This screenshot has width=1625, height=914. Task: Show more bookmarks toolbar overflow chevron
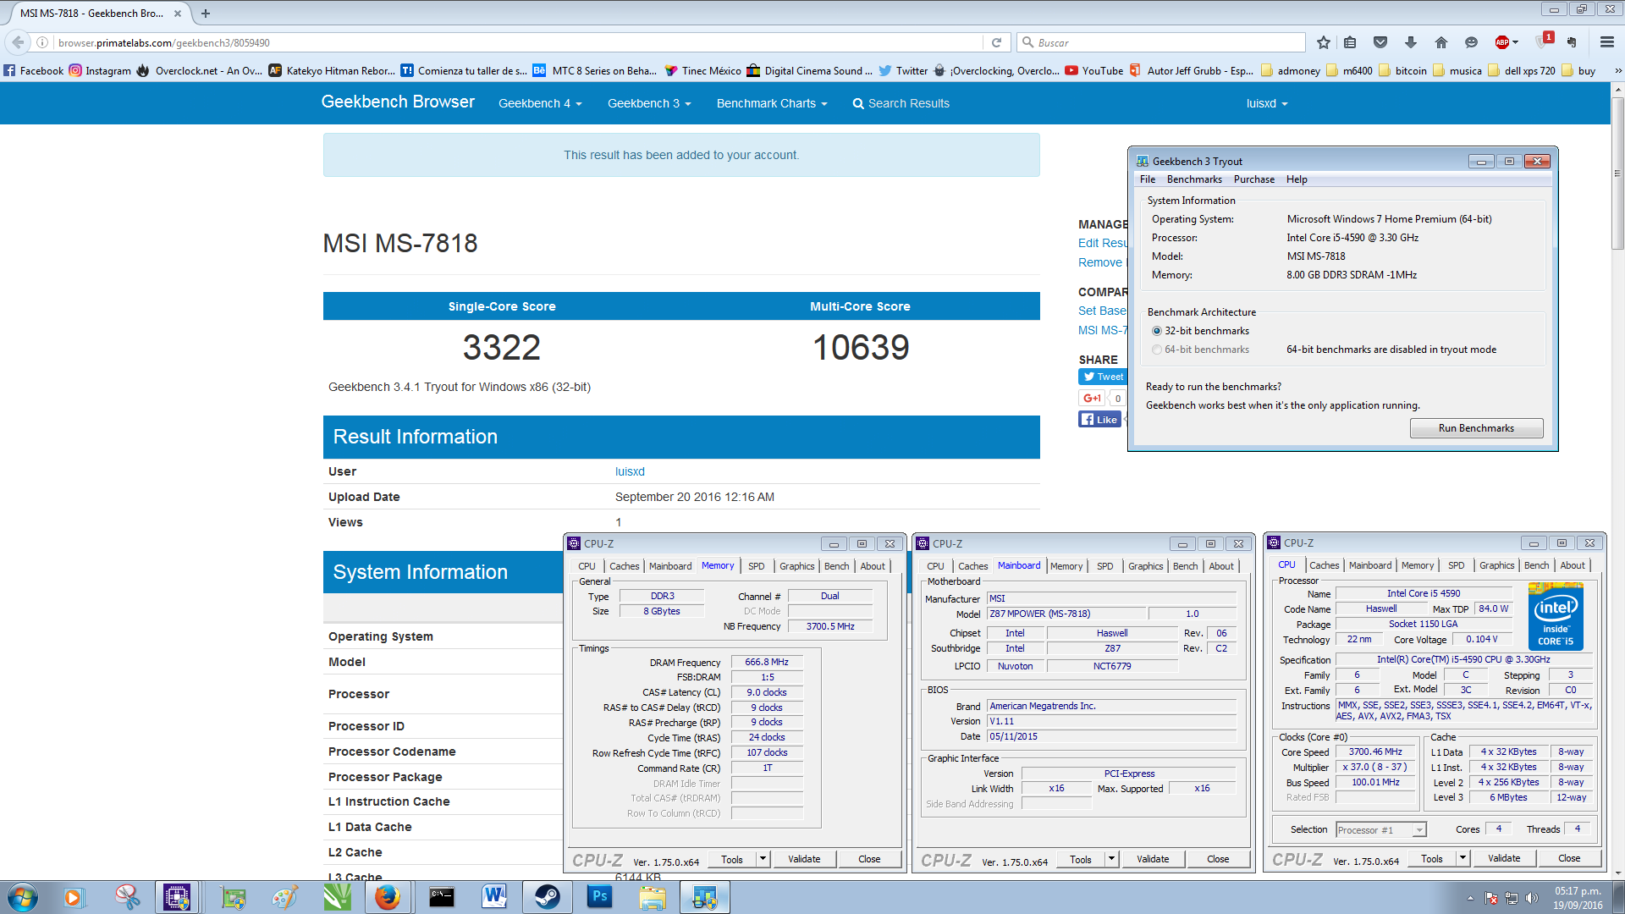(x=1618, y=71)
